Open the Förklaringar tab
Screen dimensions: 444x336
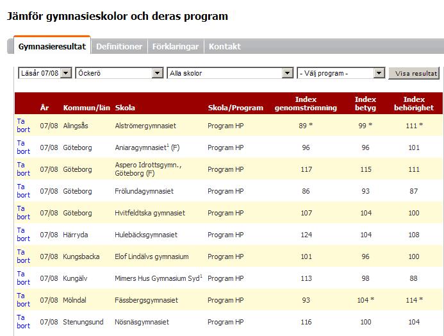176,46
